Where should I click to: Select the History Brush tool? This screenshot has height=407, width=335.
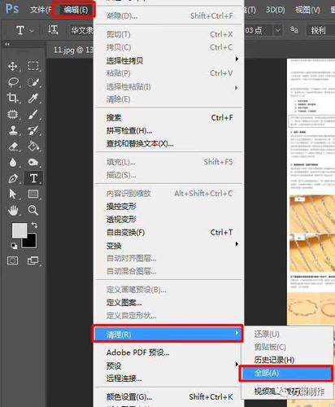coord(33,130)
